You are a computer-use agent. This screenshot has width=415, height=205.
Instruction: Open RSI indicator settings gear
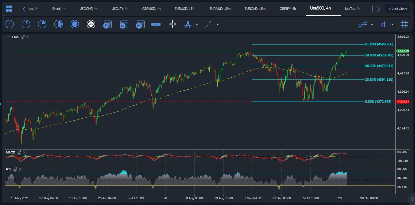tap(15, 169)
